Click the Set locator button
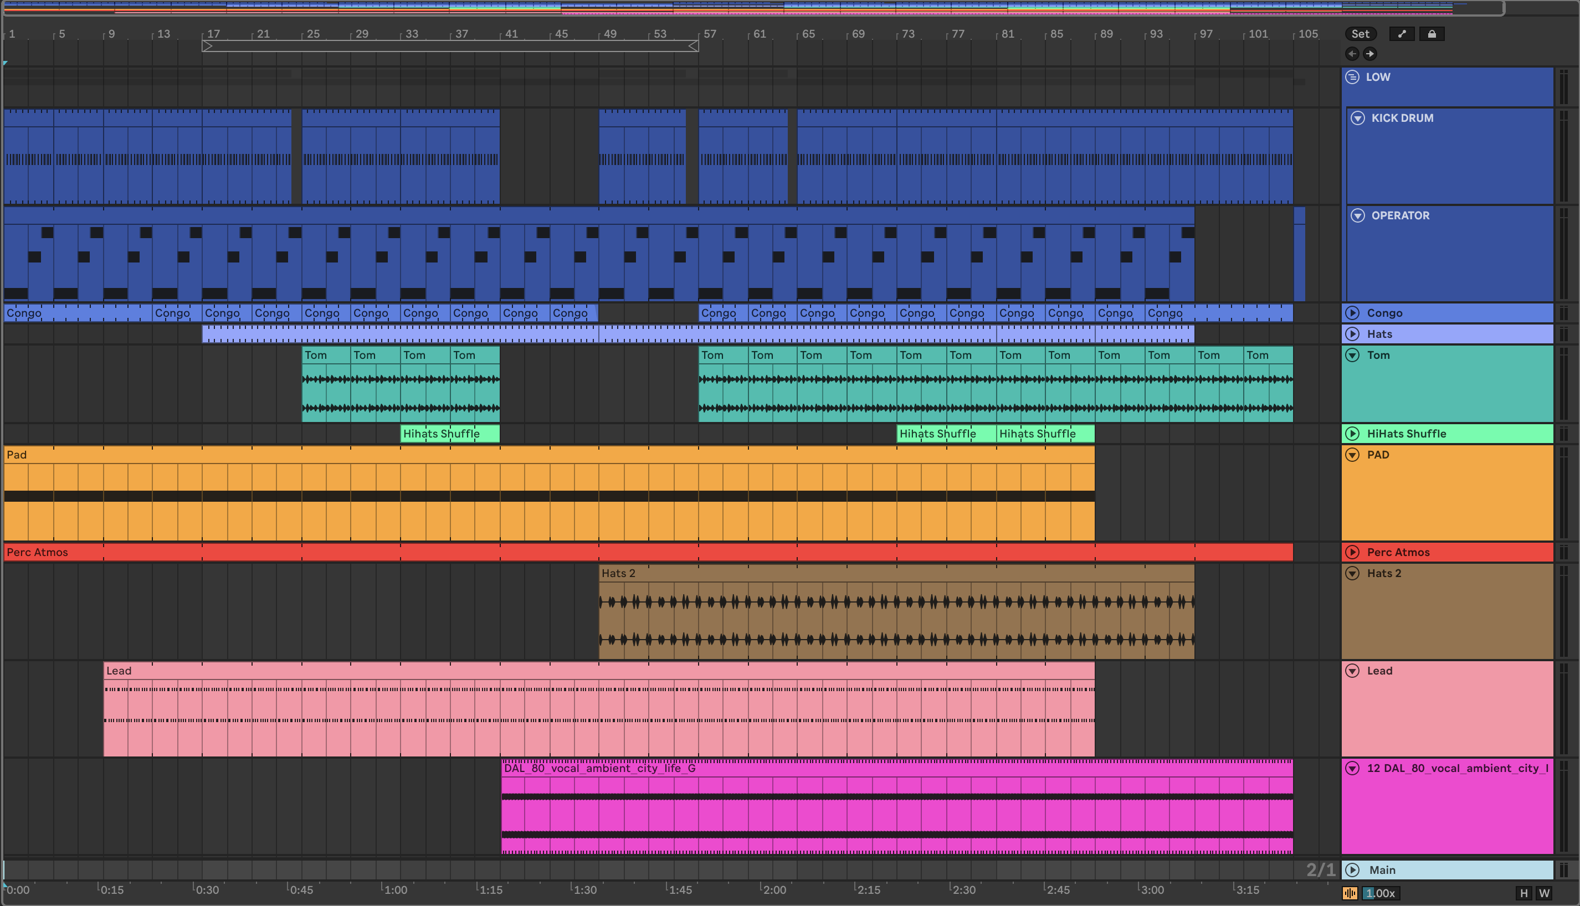This screenshot has height=906, width=1580. coord(1360,34)
